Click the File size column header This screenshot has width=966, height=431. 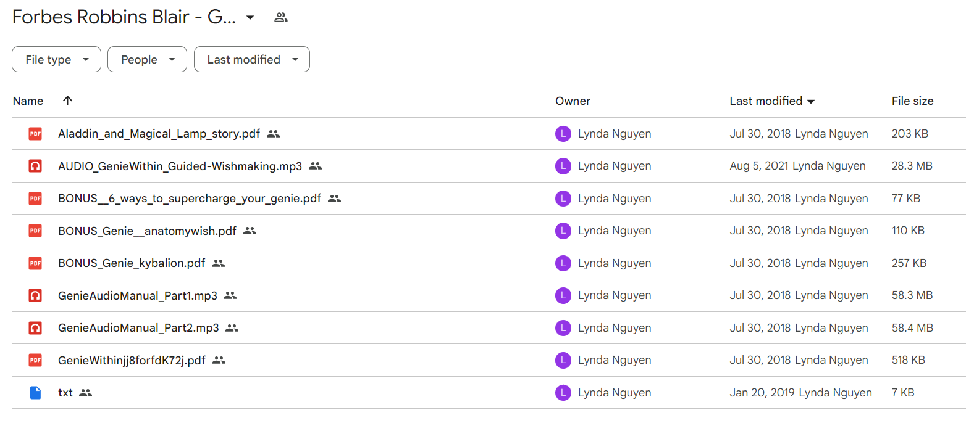913,101
